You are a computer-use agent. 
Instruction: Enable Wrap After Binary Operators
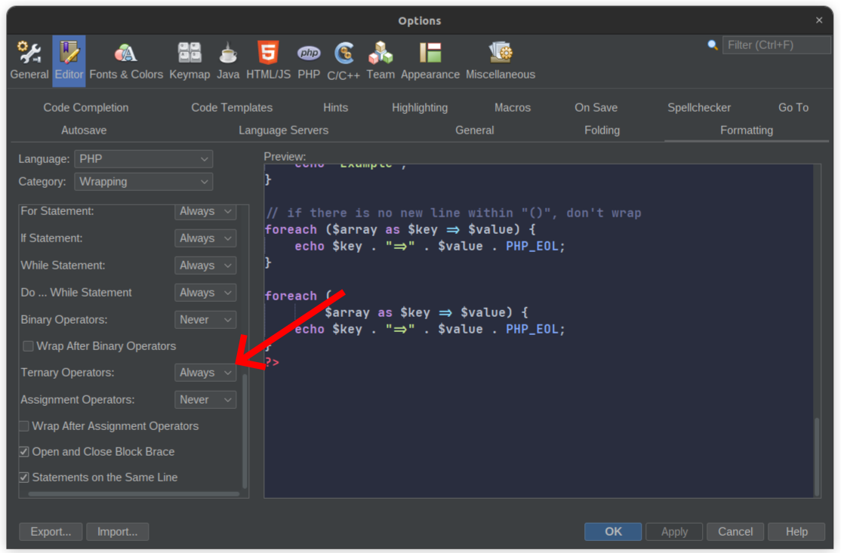point(28,346)
